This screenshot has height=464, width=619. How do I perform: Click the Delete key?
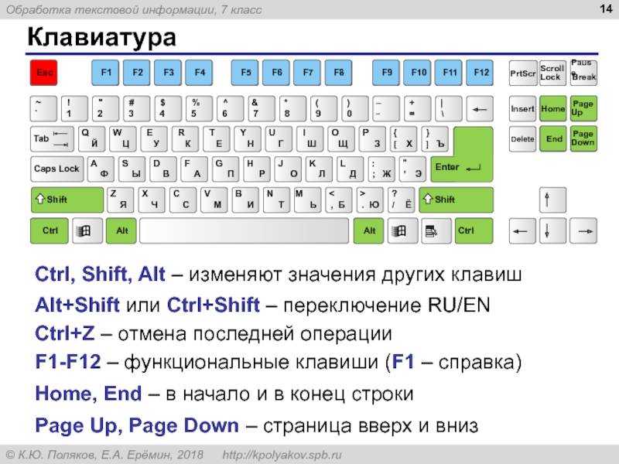pyautogui.click(x=523, y=139)
